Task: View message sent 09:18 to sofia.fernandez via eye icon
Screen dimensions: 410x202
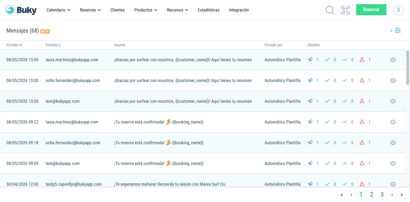Action: click(393, 143)
